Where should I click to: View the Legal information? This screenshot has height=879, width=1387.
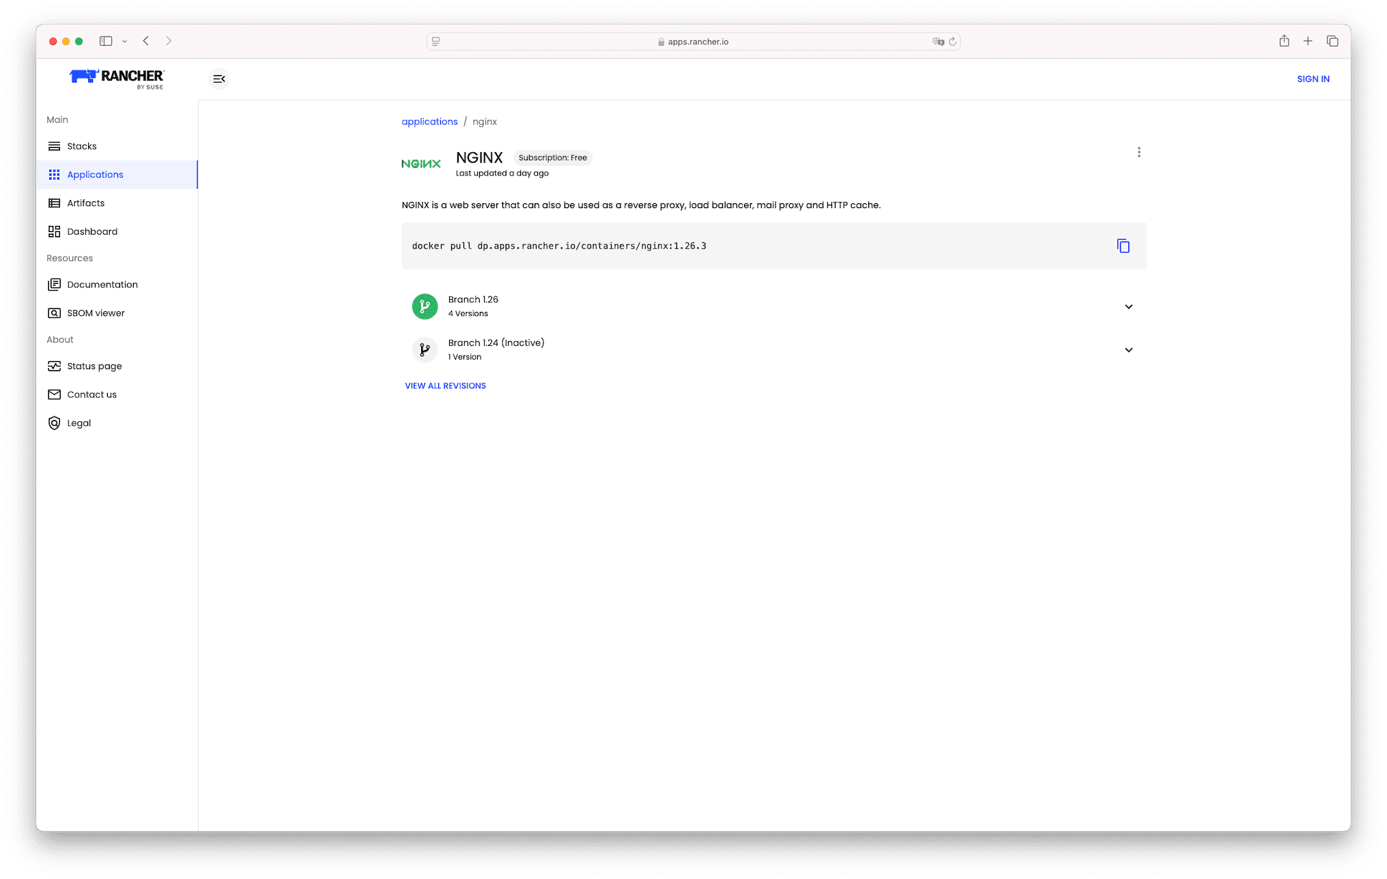tap(78, 423)
